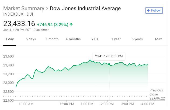The image size is (170, 110).
Task: Click the + Follow button
Action: (x=154, y=10)
